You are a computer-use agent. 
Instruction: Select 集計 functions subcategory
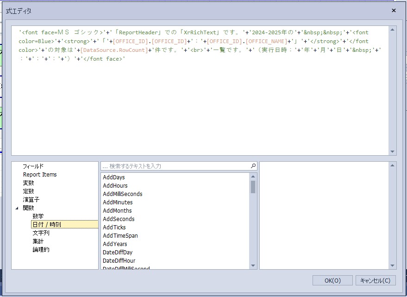click(x=38, y=241)
